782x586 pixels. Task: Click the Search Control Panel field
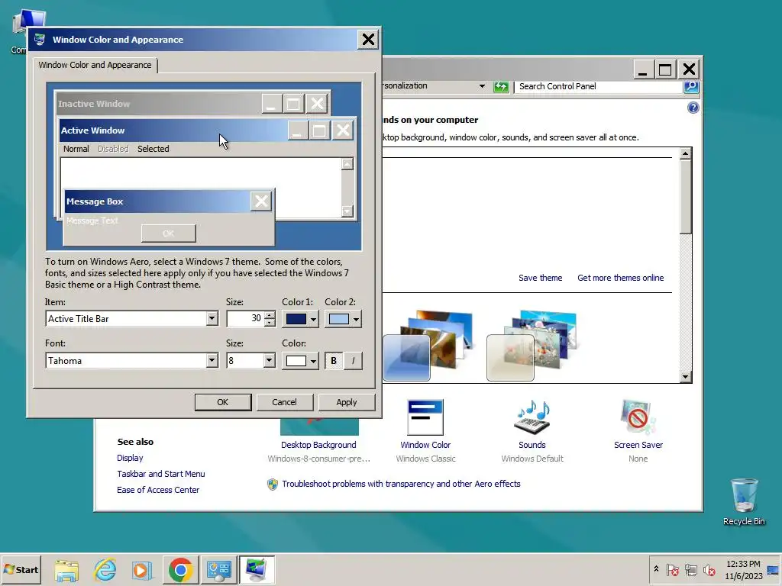pyautogui.click(x=598, y=86)
